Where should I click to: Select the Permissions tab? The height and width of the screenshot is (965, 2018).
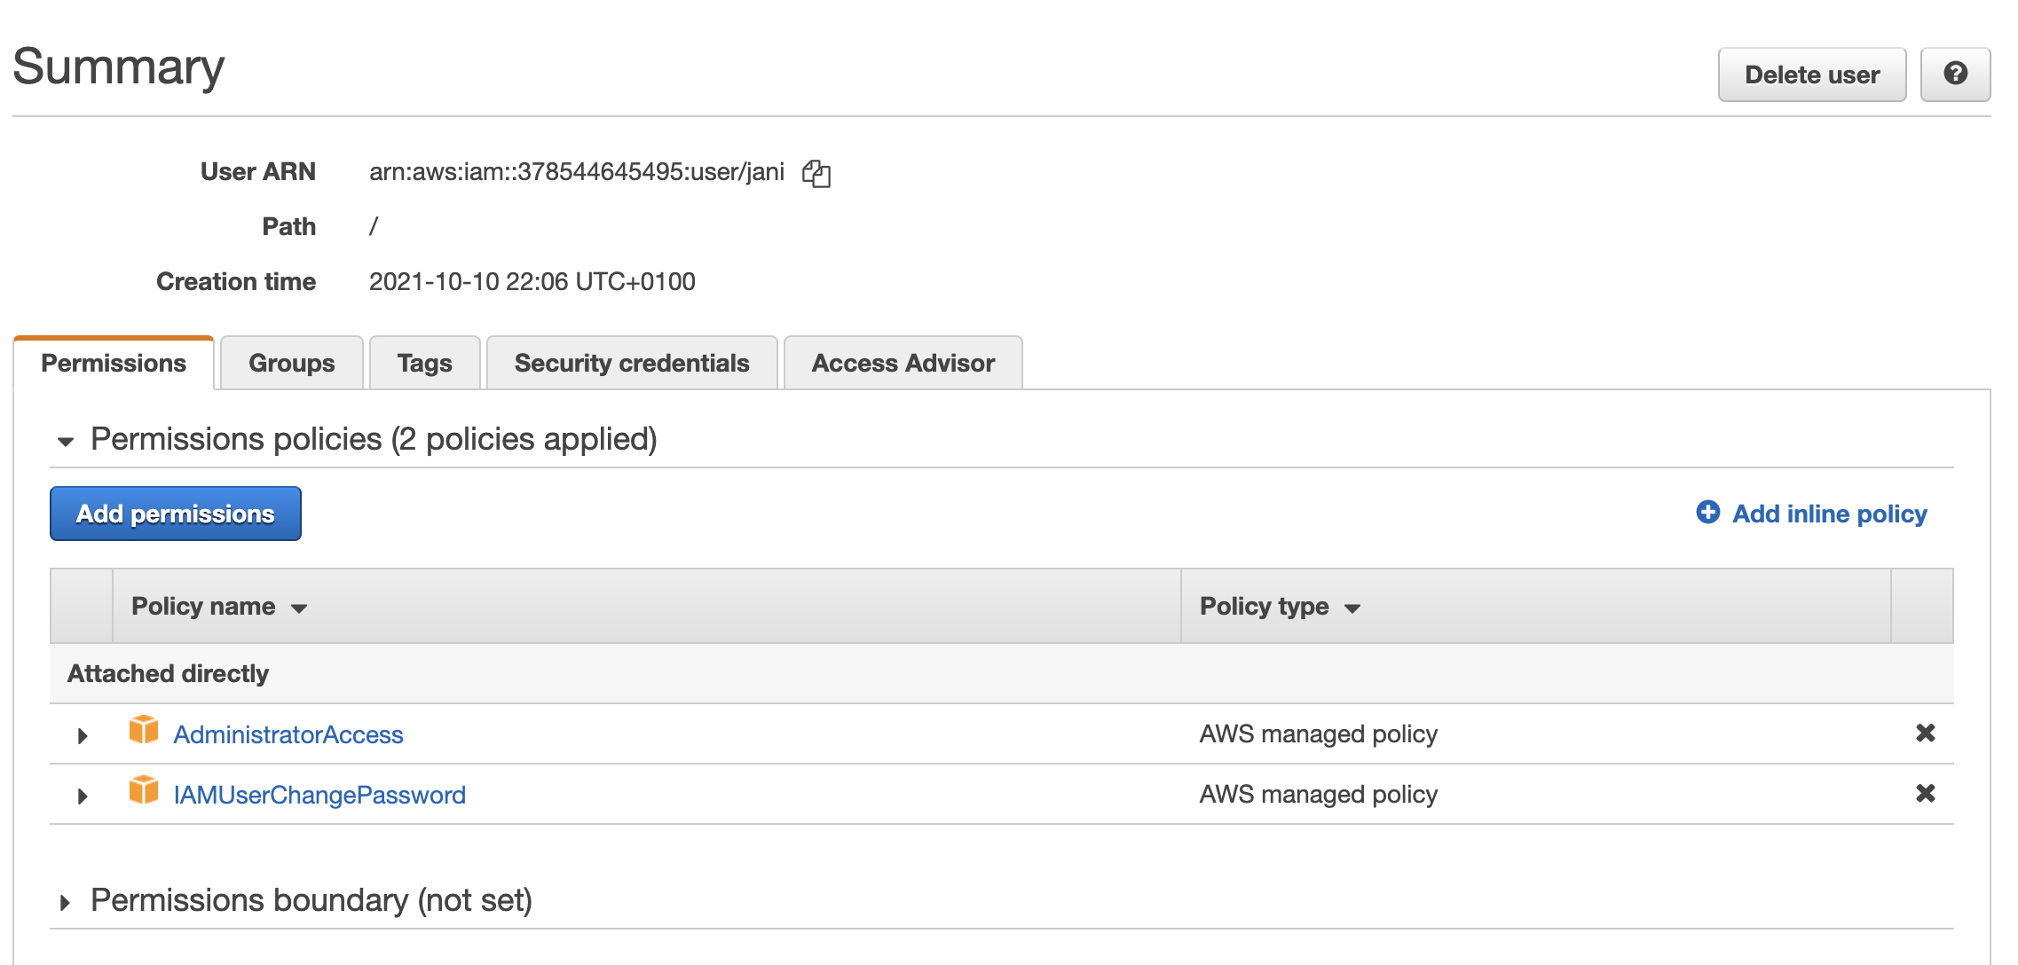(114, 363)
